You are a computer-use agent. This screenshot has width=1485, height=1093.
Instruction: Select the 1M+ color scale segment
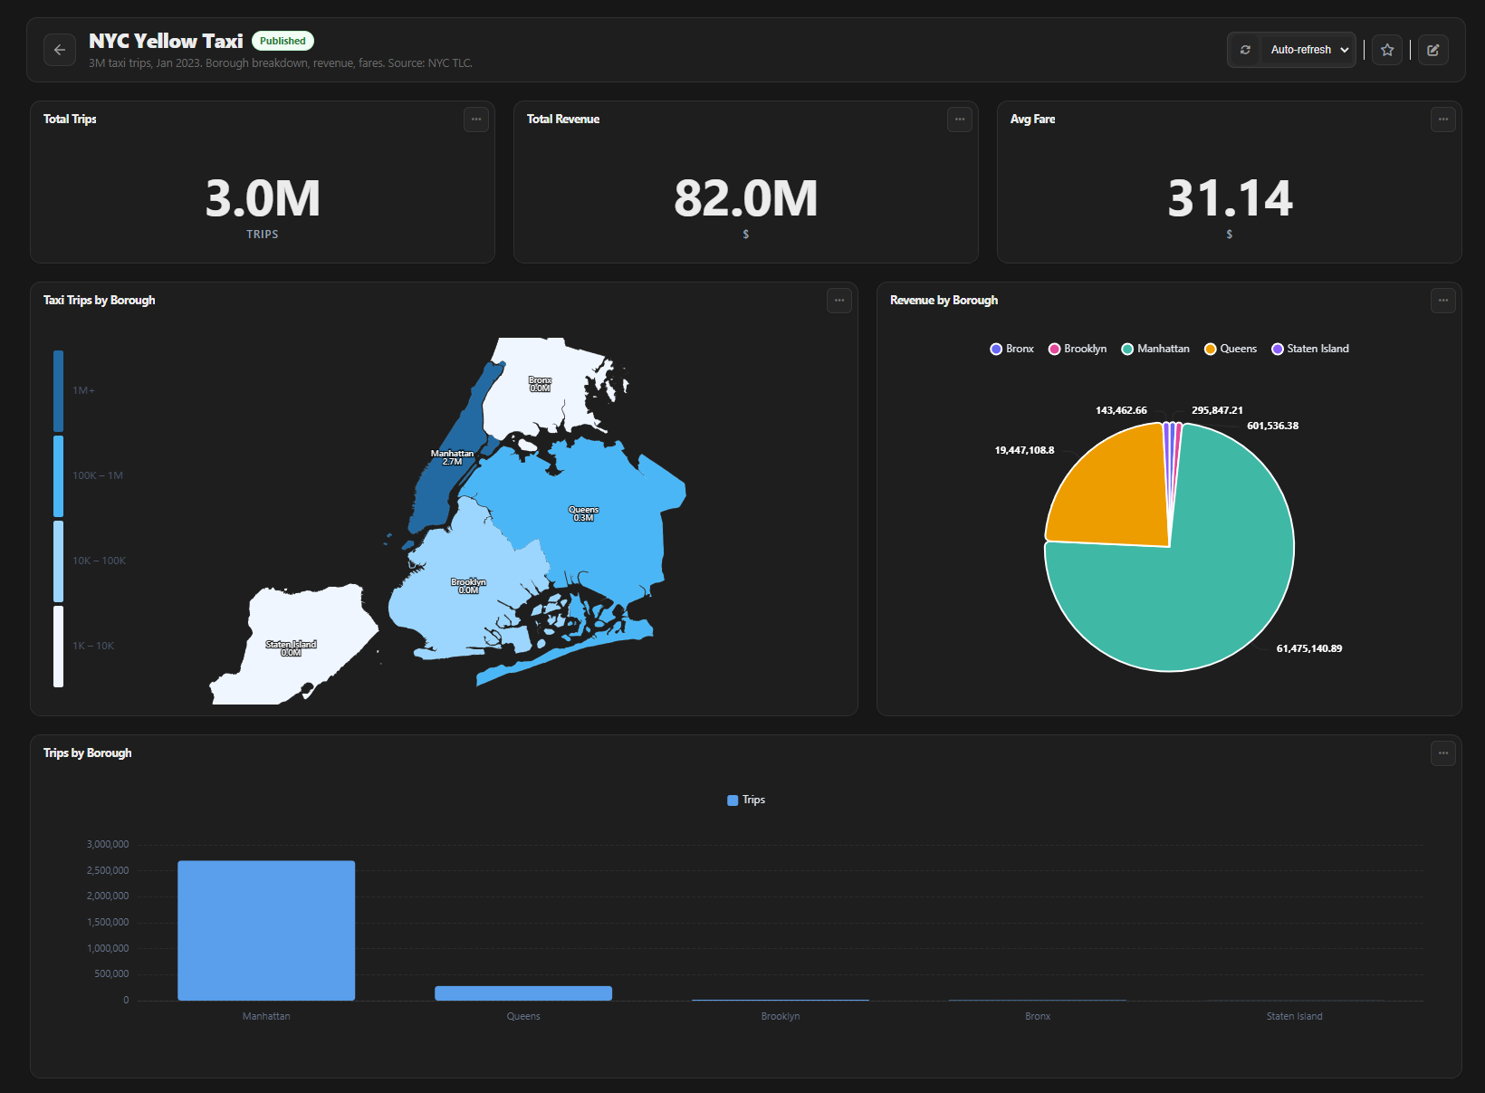(x=59, y=391)
